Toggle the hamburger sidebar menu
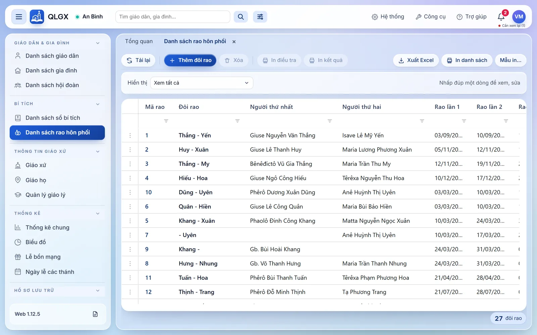The height and width of the screenshot is (335, 537). click(x=19, y=17)
